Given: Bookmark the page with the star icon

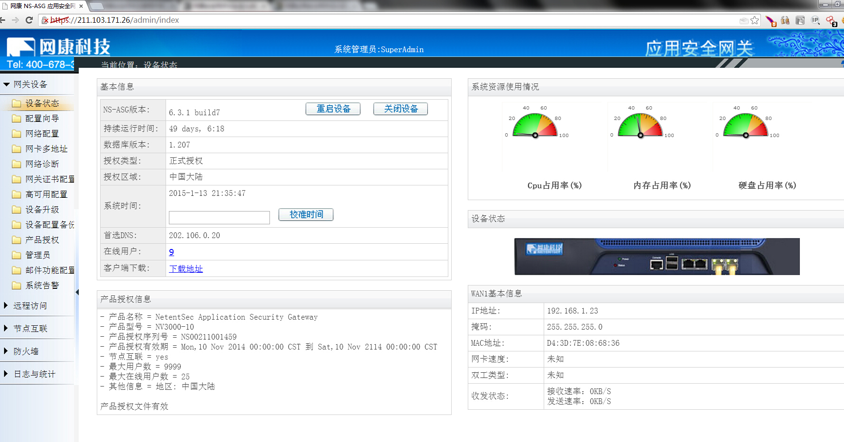Looking at the screenshot, I should click(x=754, y=20).
